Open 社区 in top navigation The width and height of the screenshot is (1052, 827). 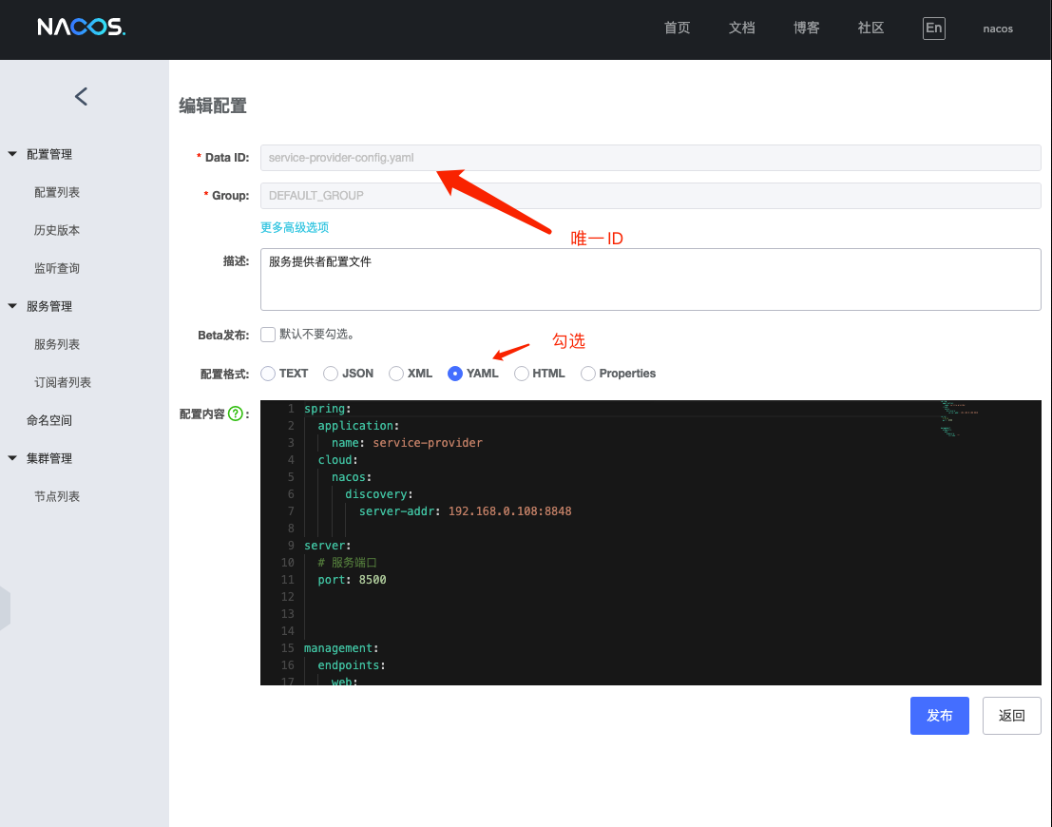point(870,29)
